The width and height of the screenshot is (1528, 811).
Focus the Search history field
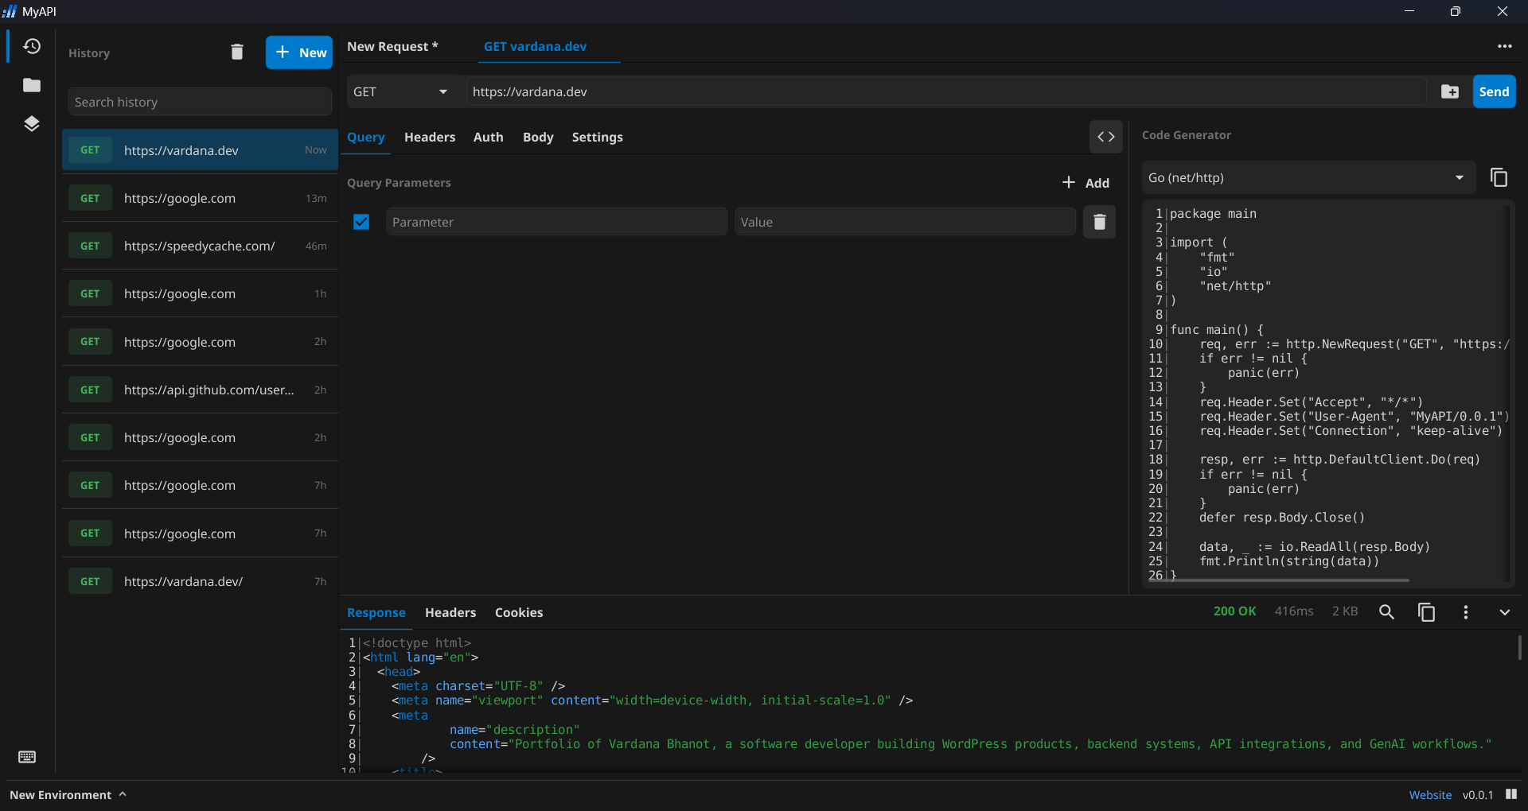coord(200,102)
